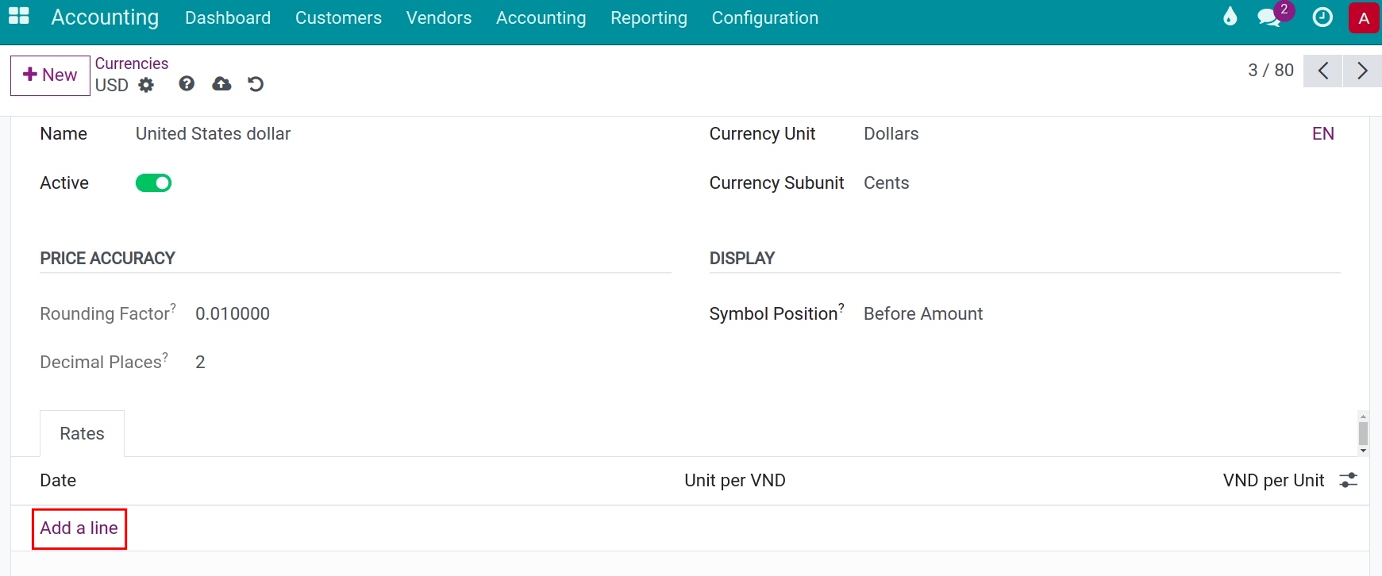Open the gear actions menu next to USD

coord(146,85)
